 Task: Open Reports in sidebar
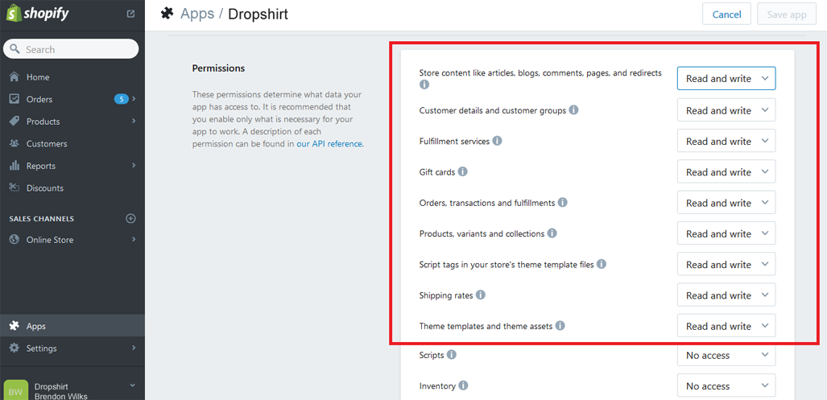coord(72,166)
